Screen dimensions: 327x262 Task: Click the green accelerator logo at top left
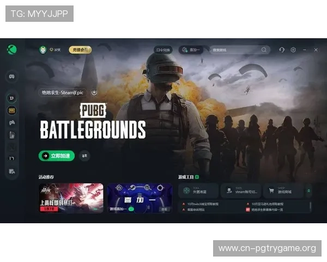[12, 50]
